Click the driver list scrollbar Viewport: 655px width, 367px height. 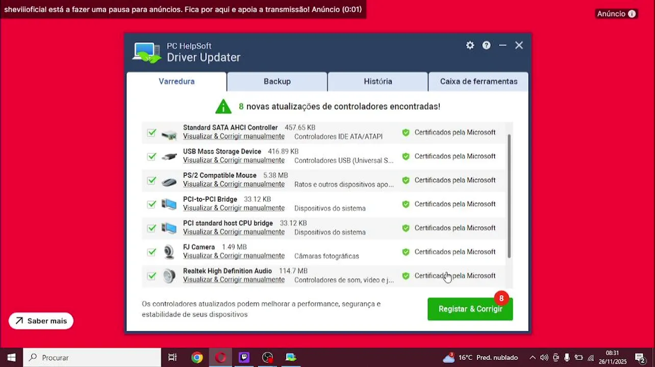tap(509, 196)
